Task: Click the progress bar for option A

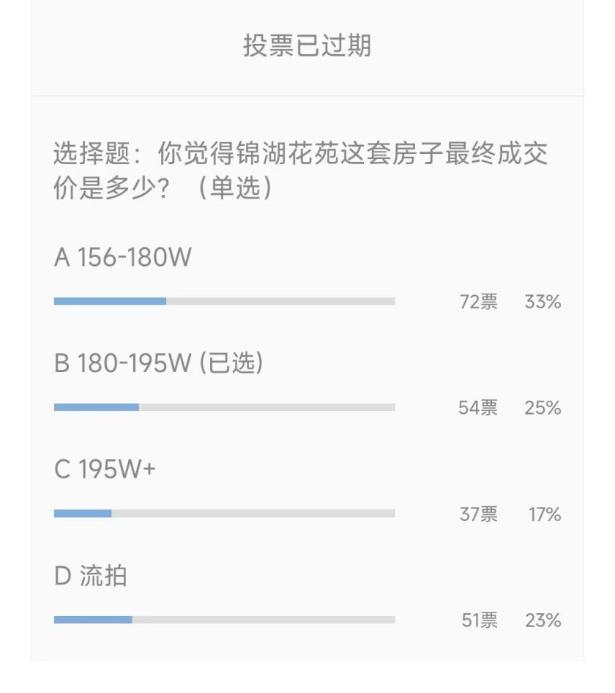Action: pyautogui.click(x=225, y=301)
